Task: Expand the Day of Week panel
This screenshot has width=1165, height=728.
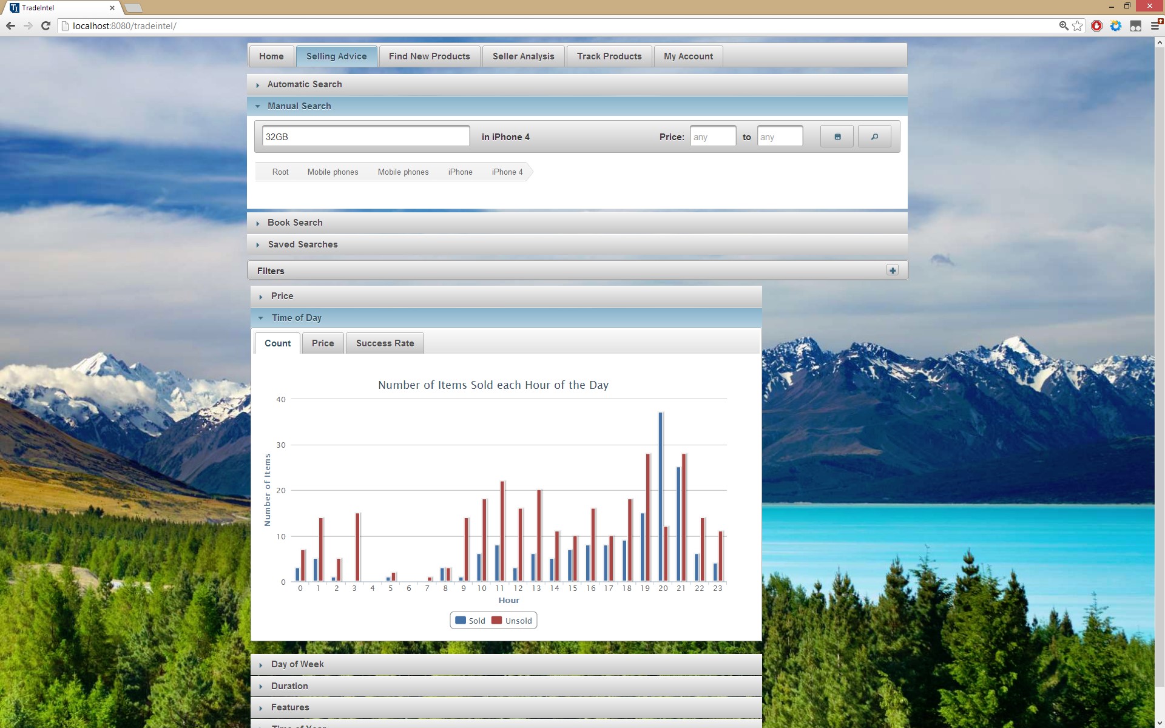Action: [297, 664]
